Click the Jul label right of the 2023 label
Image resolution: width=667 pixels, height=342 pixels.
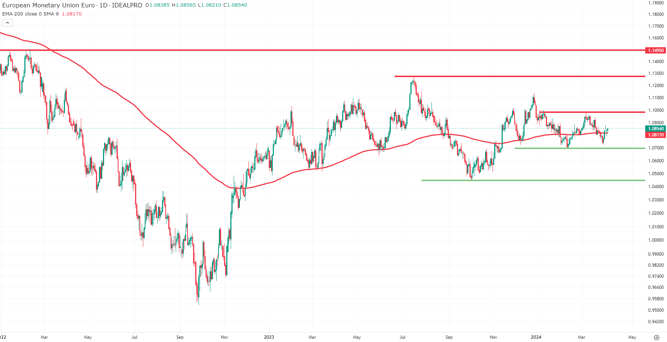402,337
